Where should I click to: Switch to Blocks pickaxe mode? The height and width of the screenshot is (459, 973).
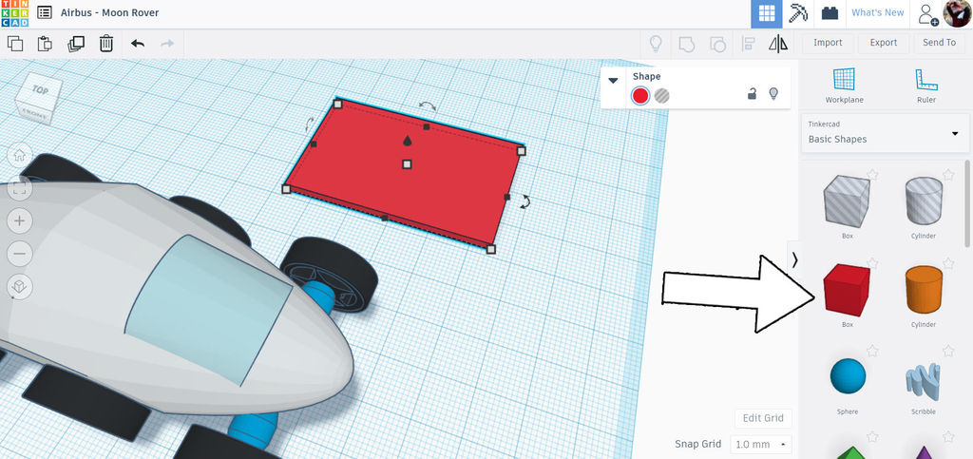(798, 13)
